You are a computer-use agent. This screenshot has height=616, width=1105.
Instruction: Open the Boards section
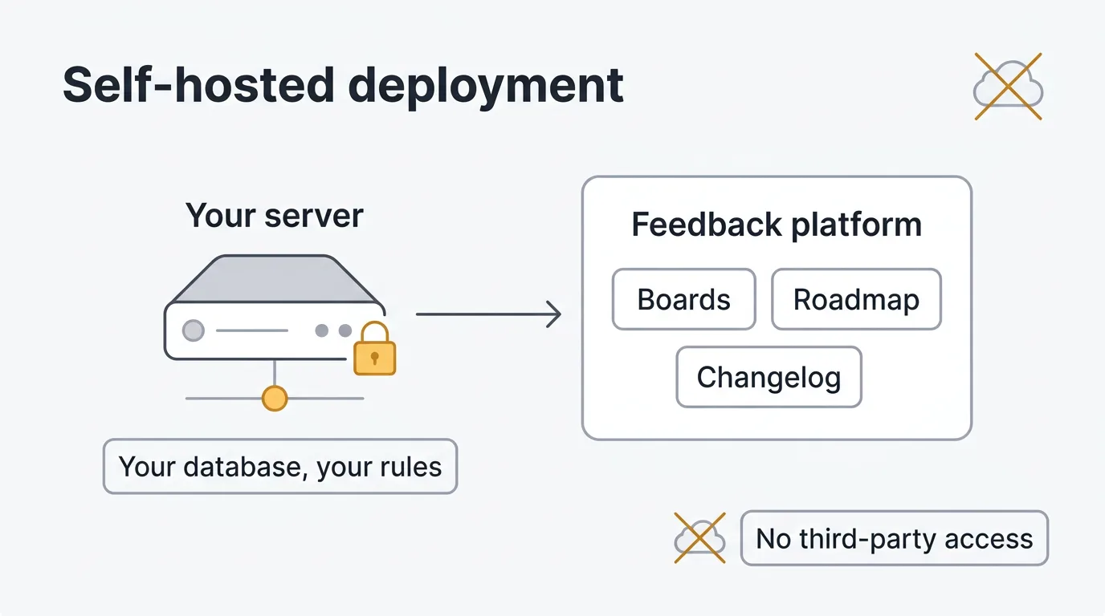683,299
